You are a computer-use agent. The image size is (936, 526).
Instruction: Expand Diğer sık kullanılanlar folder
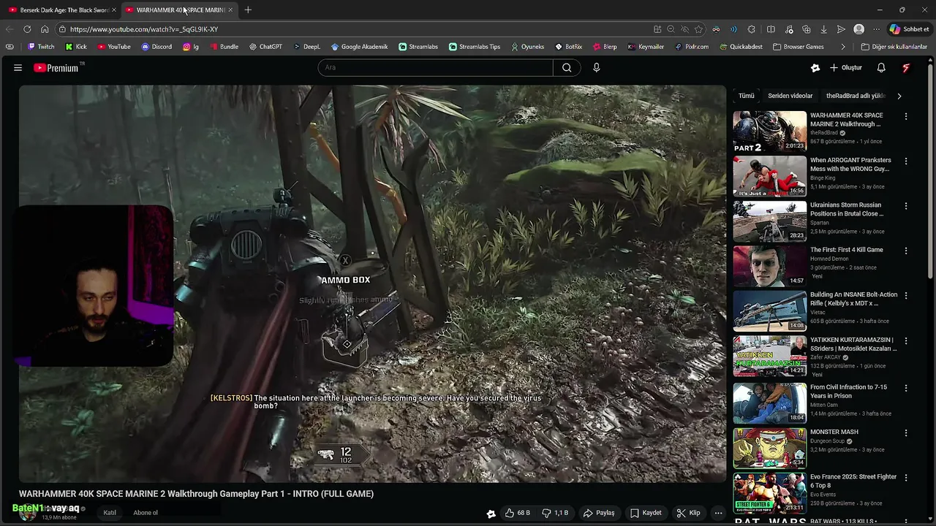[x=894, y=47]
